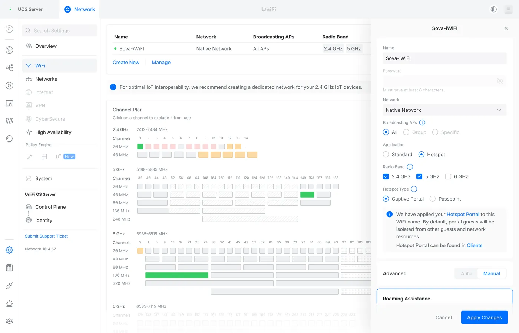
Task: Select Captive Portal hotspot type
Action: 386,199
